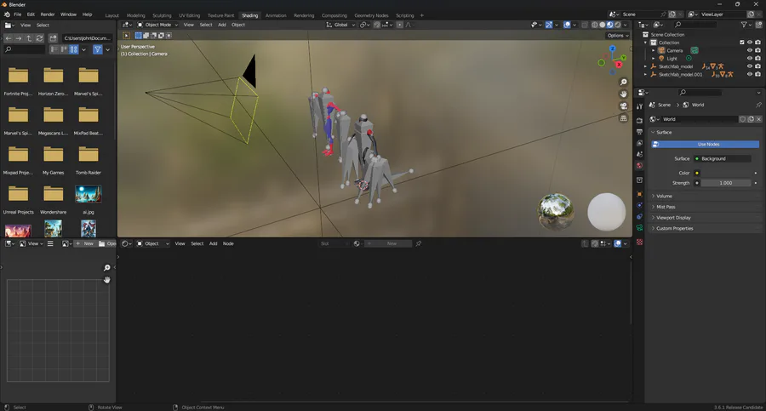Click New in the image editor

tap(84, 243)
